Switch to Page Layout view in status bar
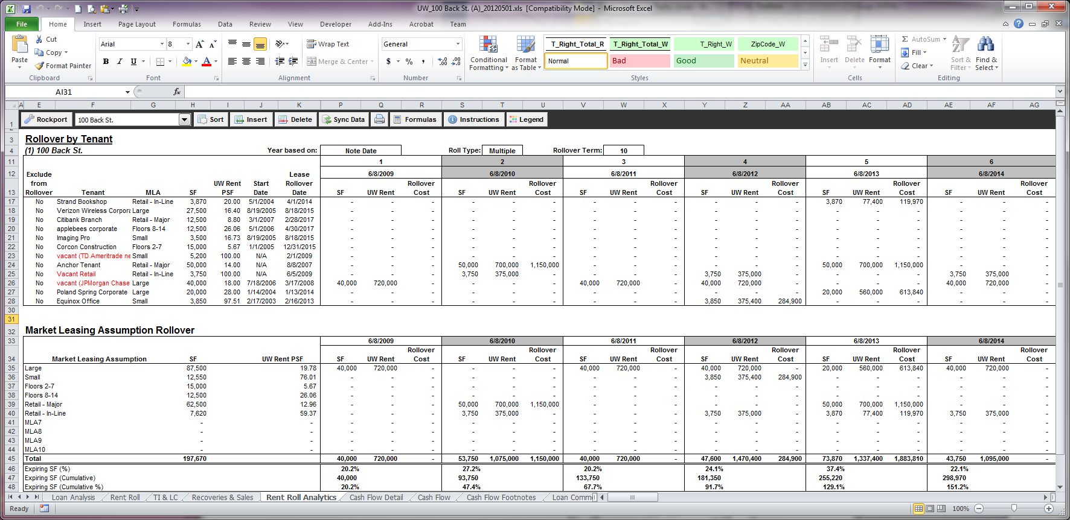This screenshot has height=520, width=1070. pos(930,509)
